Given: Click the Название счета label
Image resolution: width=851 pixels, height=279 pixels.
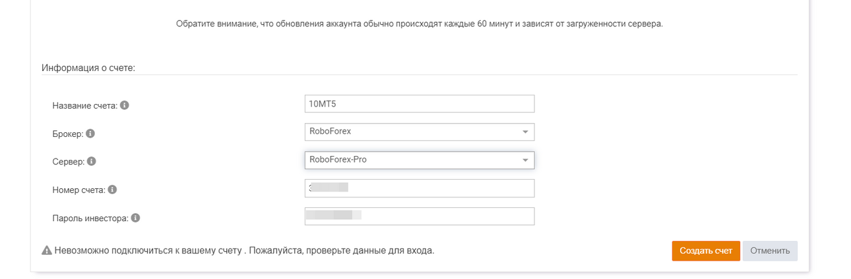Looking at the screenshot, I should pyautogui.click(x=85, y=105).
